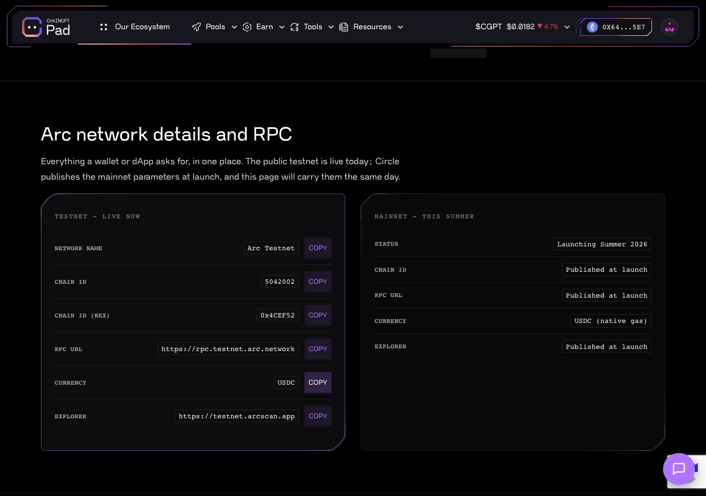The width and height of the screenshot is (706, 496).
Task: Click the $CGPT $0.0182 price ticker
Action: point(505,26)
